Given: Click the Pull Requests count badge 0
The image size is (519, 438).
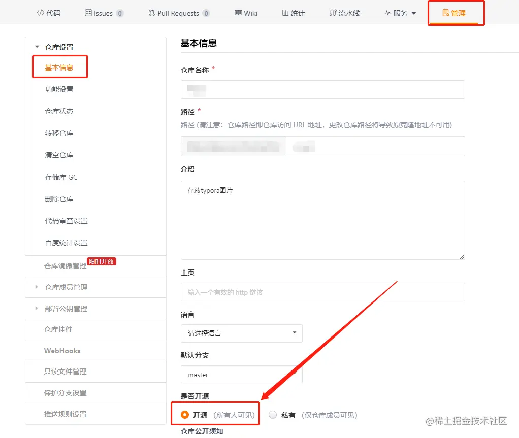Looking at the screenshot, I should pyautogui.click(x=206, y=13).
